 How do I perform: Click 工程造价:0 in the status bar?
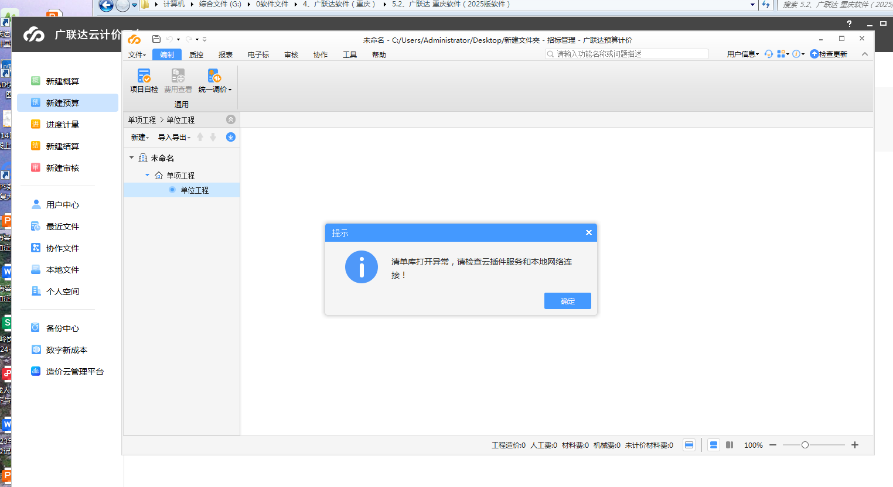click(509, 445)
